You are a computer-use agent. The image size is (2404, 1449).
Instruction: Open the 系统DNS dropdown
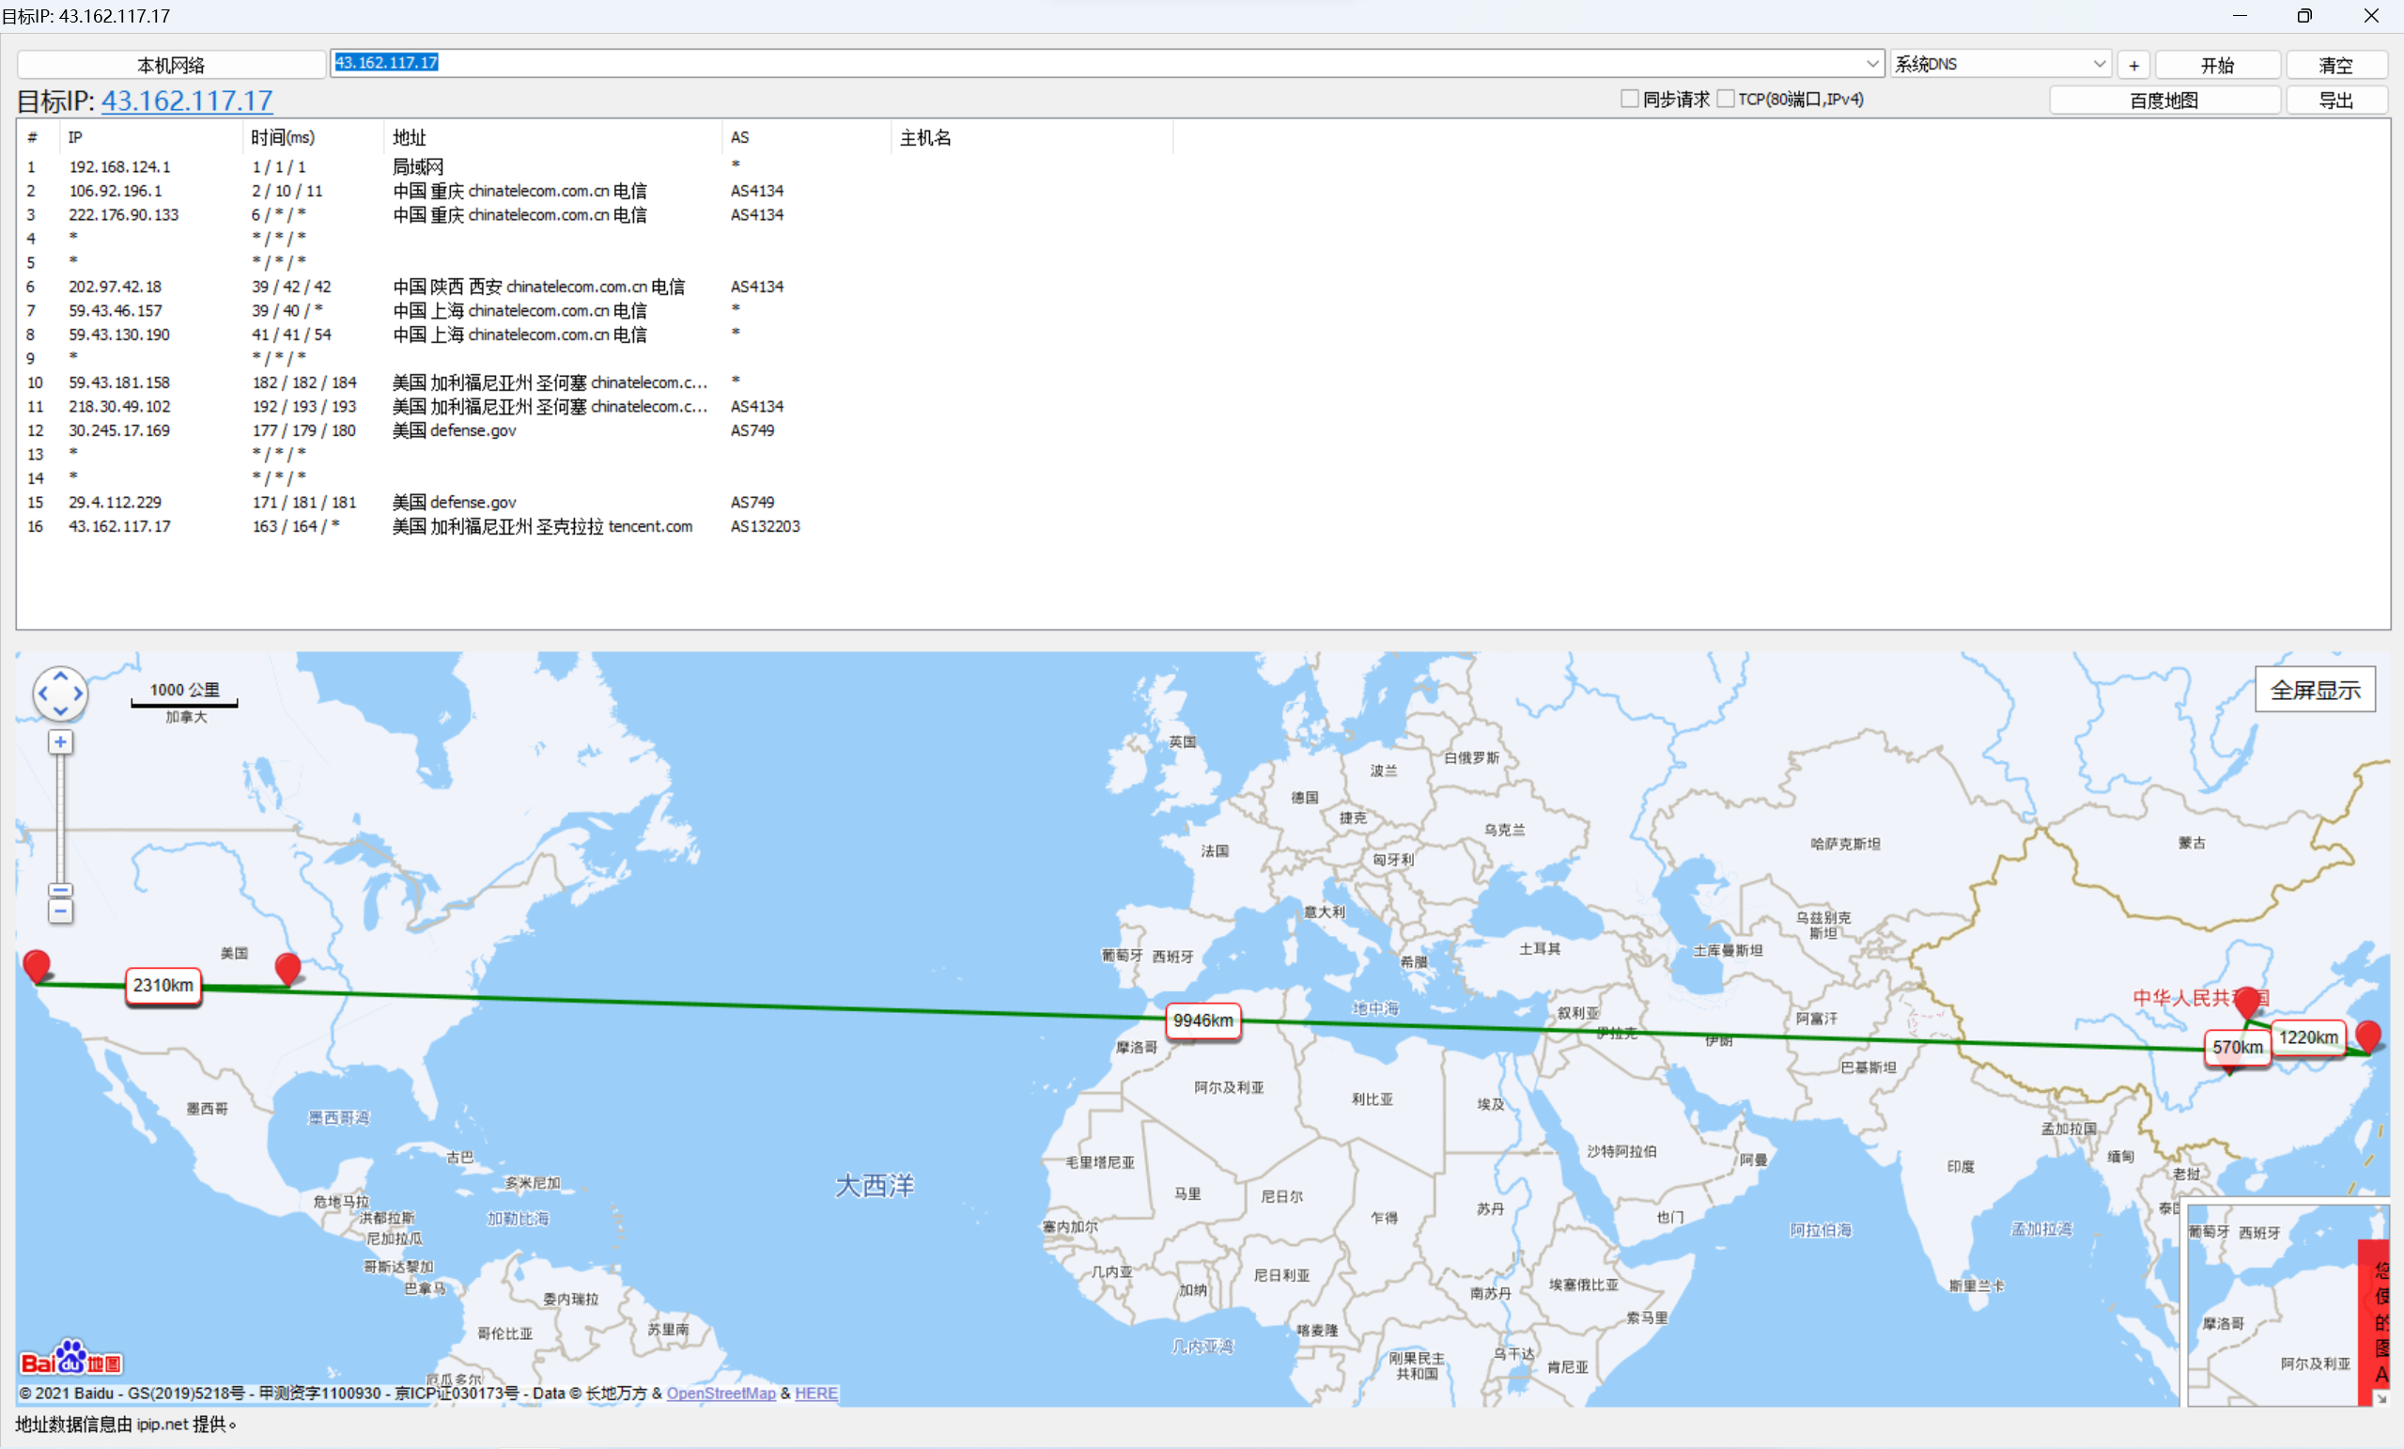2099,63
